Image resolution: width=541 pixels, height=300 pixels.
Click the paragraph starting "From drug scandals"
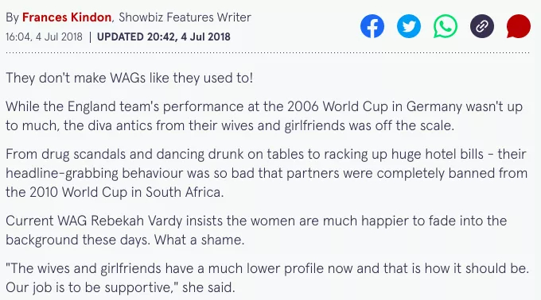tap(267, 173)
